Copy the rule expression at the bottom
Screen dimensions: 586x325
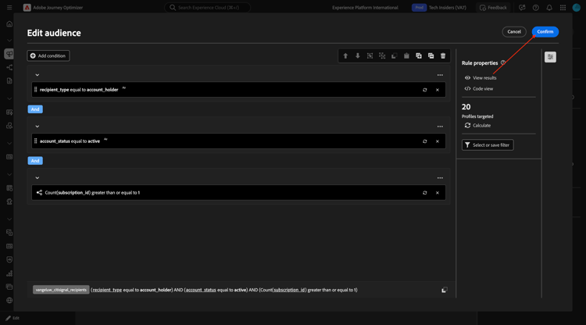[x=444, y=290]
